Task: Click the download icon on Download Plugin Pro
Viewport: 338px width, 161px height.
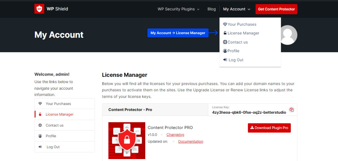Action: (x=252, y=128)
